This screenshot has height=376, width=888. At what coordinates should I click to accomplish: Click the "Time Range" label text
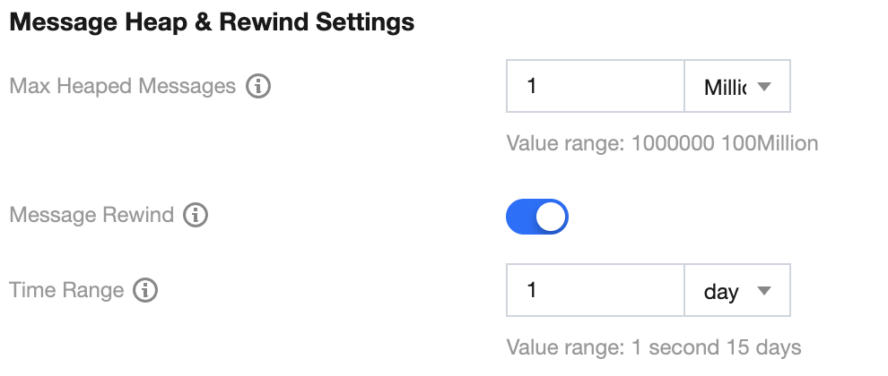(x=66, y=290)
